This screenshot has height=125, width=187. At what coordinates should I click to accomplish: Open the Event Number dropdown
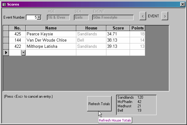(39, 17)
